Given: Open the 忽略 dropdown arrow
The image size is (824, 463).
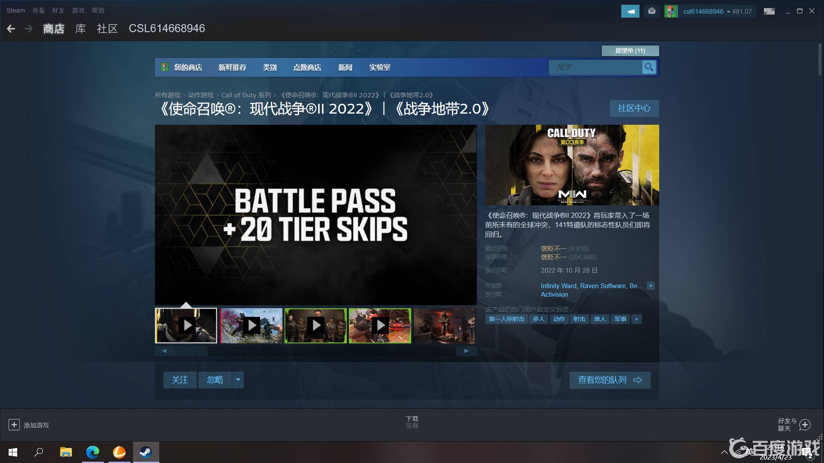Looking at the screenshot, I should click(x=238, y=380).
